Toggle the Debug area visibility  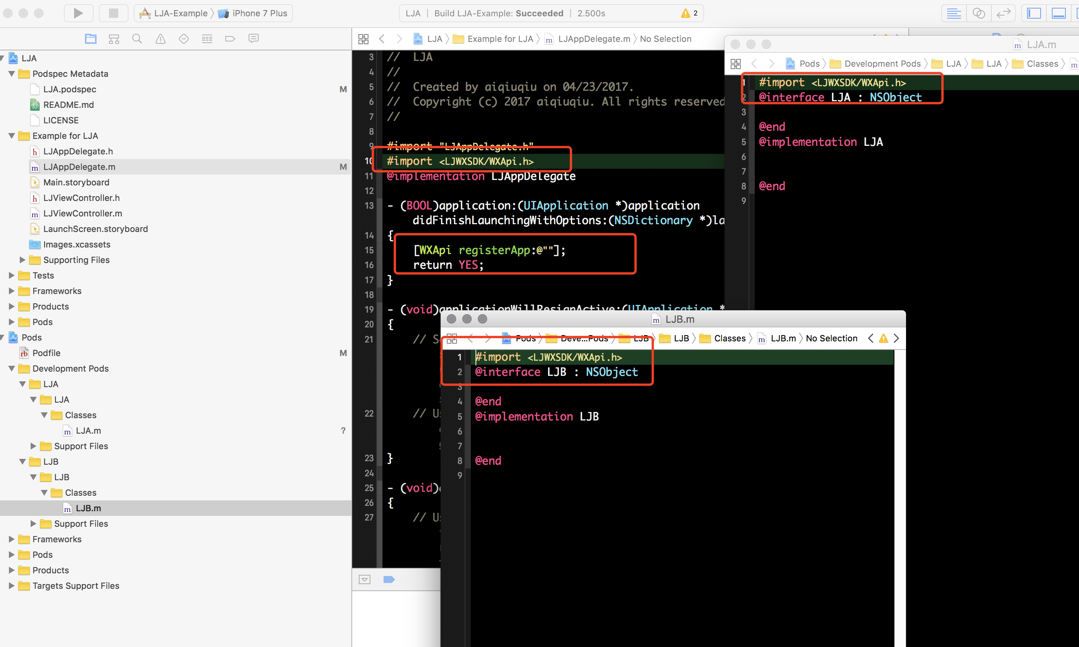(x=1058, y=13)
